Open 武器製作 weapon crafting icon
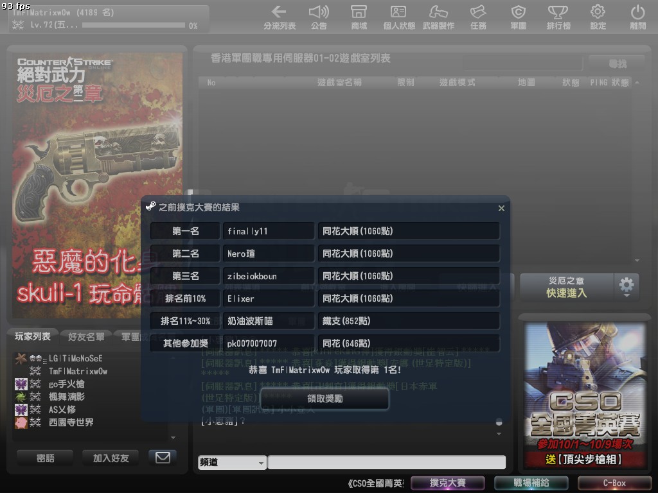658x493 pixels. (x=439, y=13)
